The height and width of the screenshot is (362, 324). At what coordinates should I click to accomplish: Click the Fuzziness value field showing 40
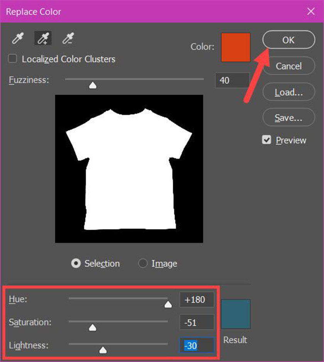coord(232,80)
